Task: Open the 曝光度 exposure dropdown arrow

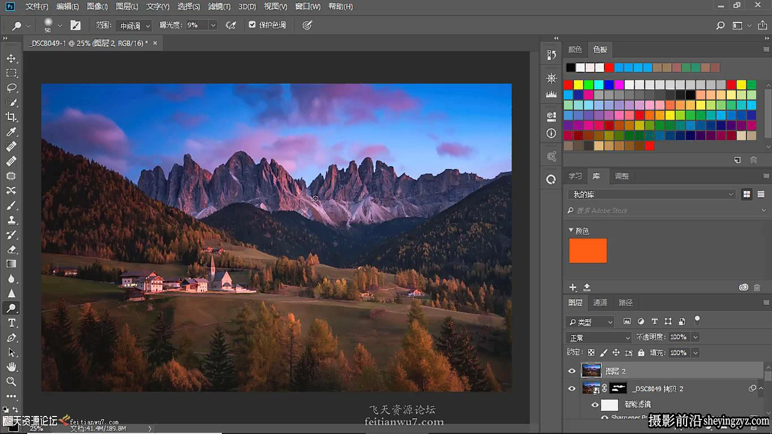Action: [213, 25]
